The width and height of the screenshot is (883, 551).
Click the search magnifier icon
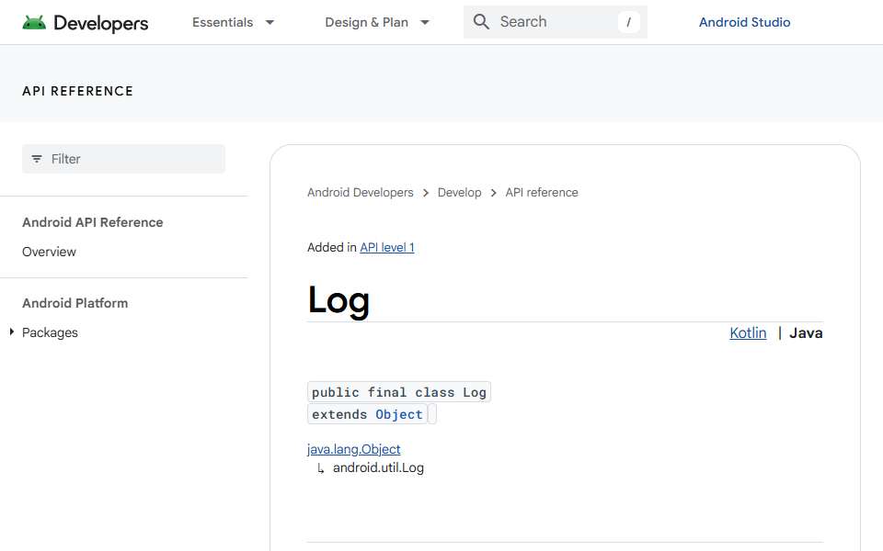coord(481,22)
